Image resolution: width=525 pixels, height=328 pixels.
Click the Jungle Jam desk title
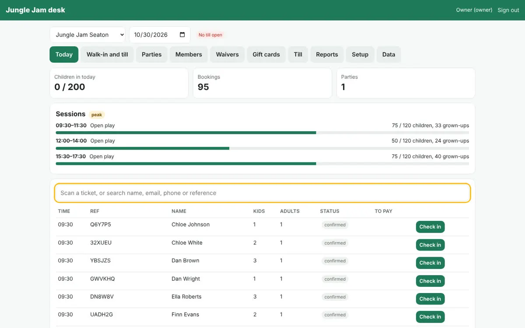35,10
